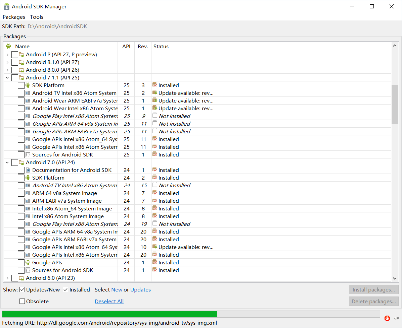Check the Android 7.1.1 (API 25) group checkbox
402x328 pixels.
pos(15,77)
